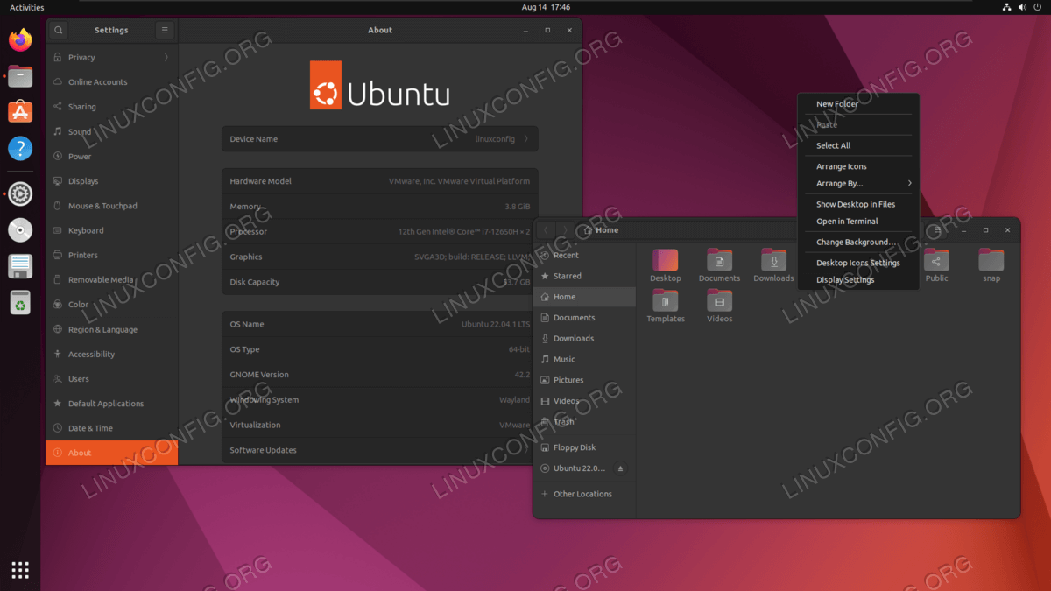Show Applications grid in the dock
The height and width of the screenshot is (591, 1051).
tap(20, 570)
